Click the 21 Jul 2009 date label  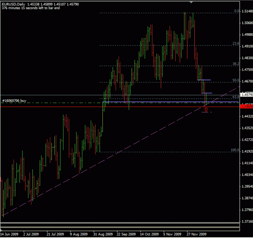55,234
